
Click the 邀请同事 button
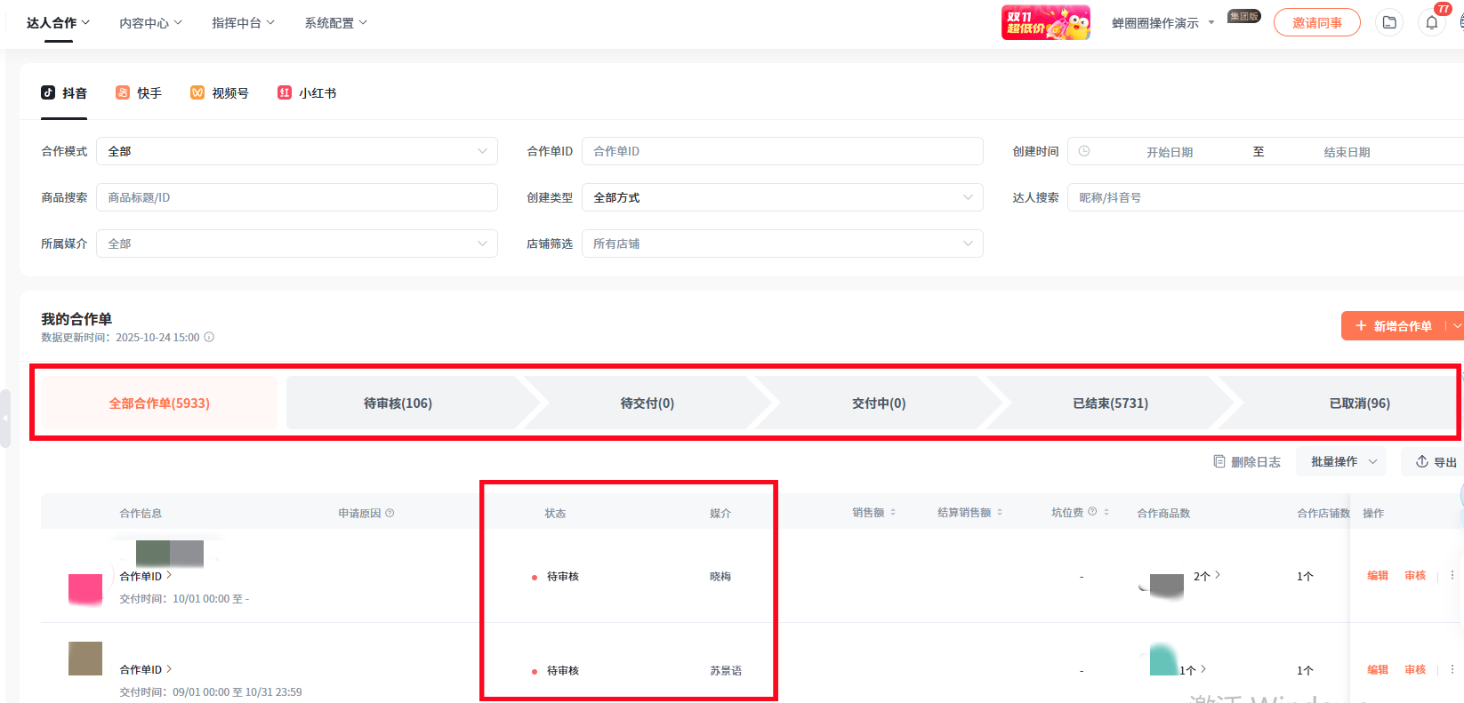pyautogui.click(x=1316, y=23)
